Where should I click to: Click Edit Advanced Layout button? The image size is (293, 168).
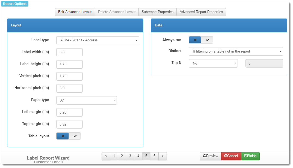pos(75,12)
